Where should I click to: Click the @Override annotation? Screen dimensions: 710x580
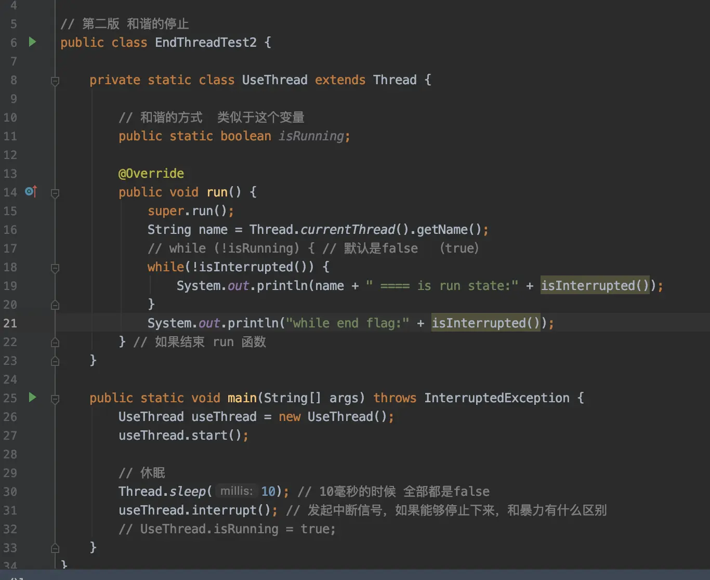coord(151,173)
